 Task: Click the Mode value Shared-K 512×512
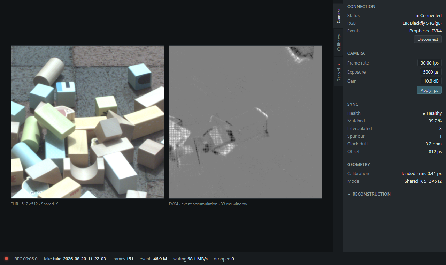(423, 181)
